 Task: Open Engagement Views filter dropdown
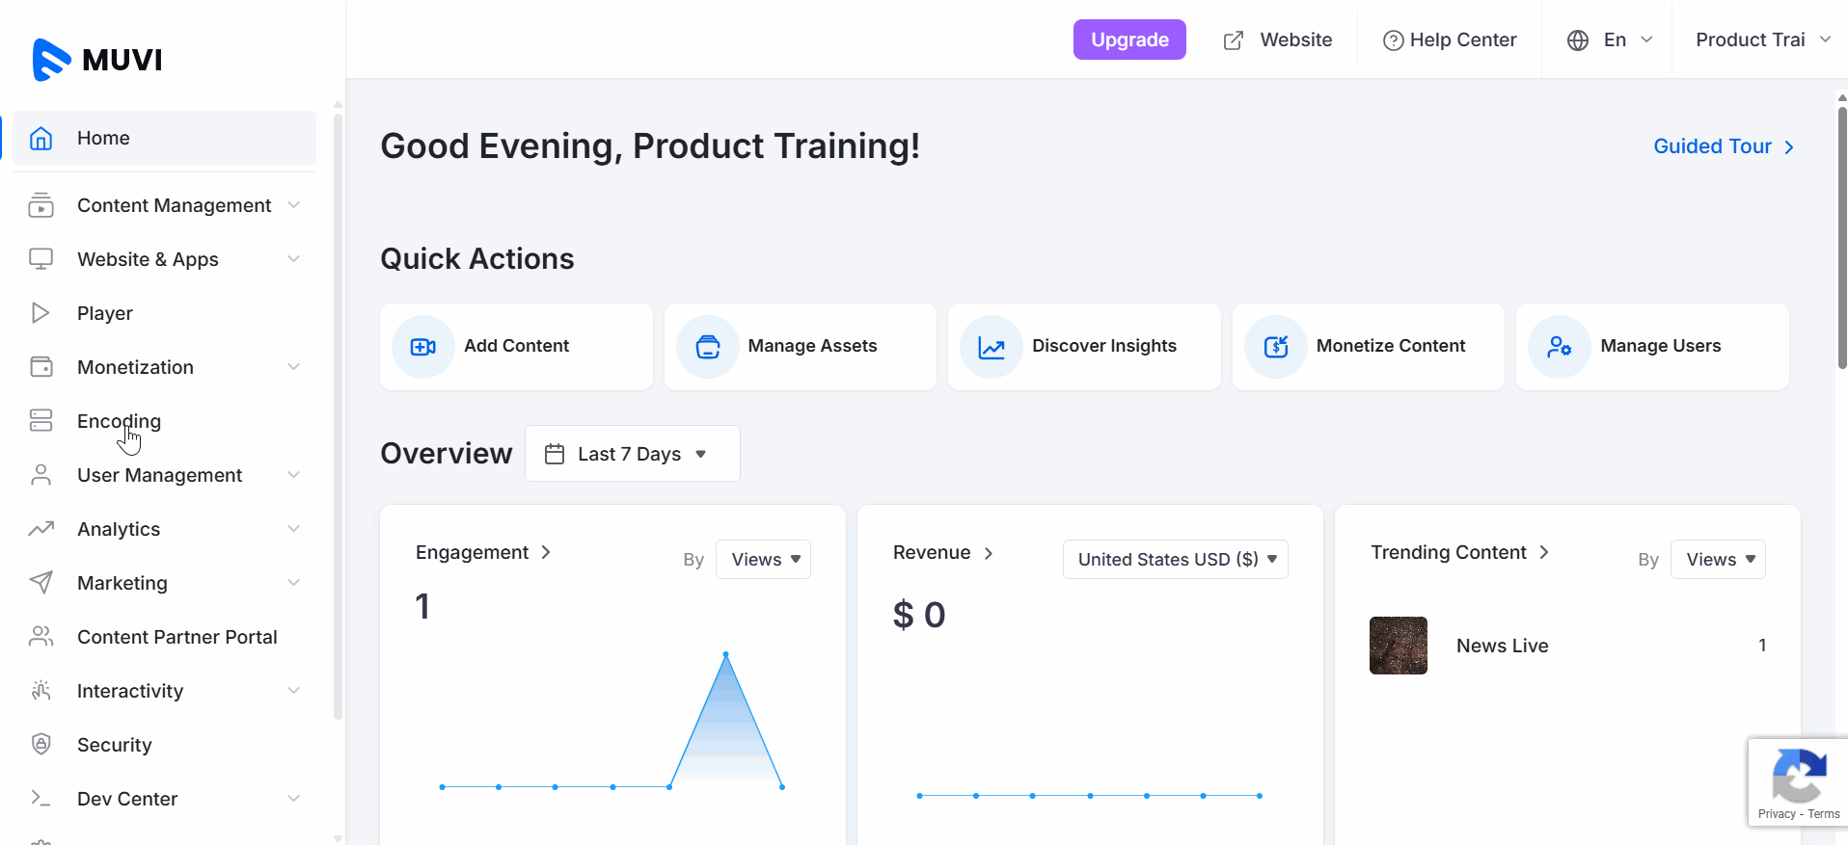(763, 560)
